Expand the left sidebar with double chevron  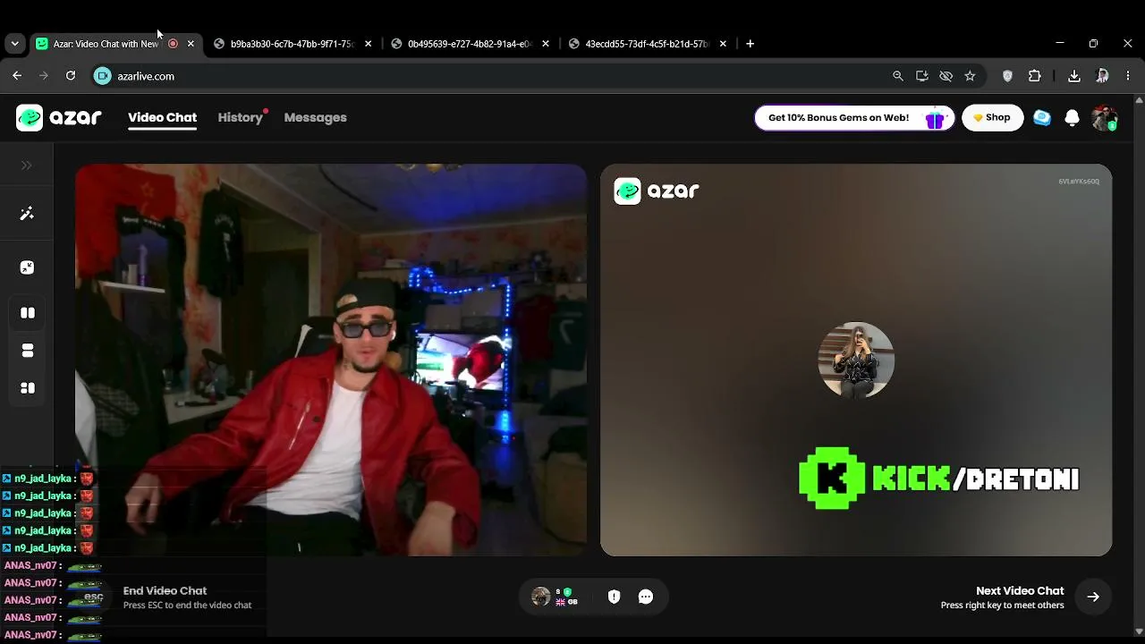point(27,165)
